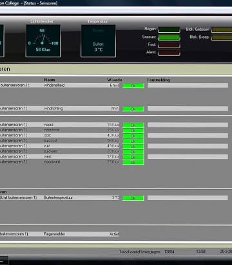Click the green Ok status of windrichting

pos(133,109)
